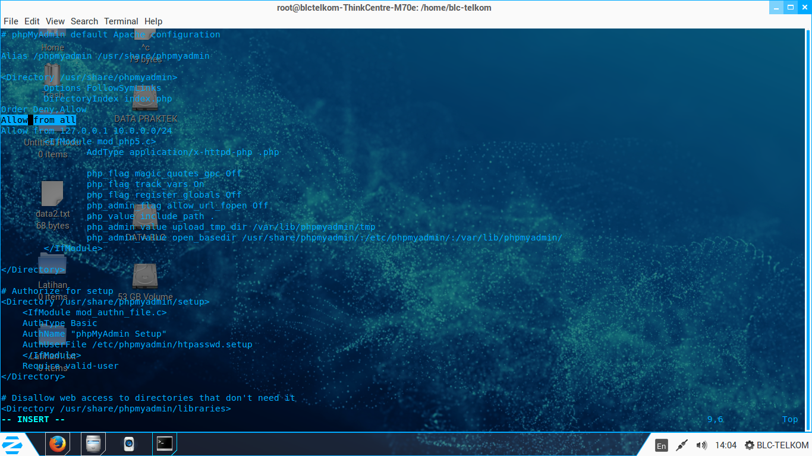Close the terminal window
The width and height of the screenshot is (812, 456).
point(804,8)
